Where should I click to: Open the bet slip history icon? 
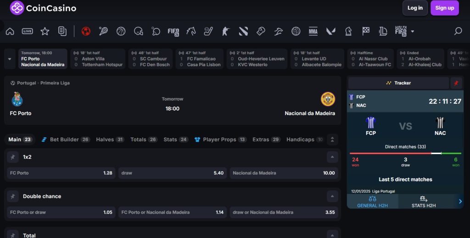(x=62, y=31)
